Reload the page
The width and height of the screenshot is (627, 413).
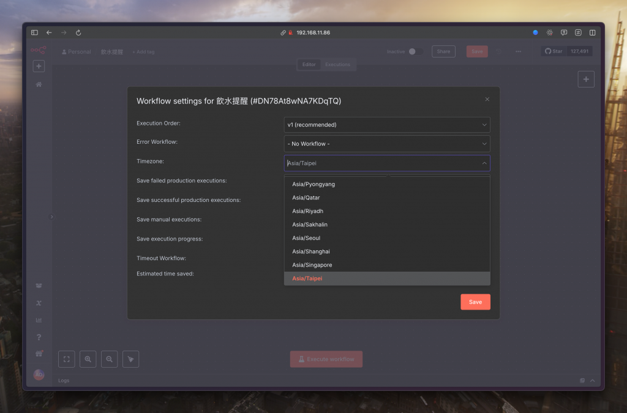pos(78,33)
